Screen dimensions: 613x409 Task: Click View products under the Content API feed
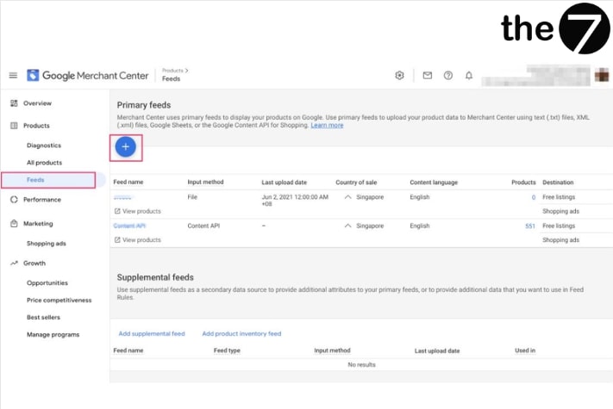click(x=141, y=240)
